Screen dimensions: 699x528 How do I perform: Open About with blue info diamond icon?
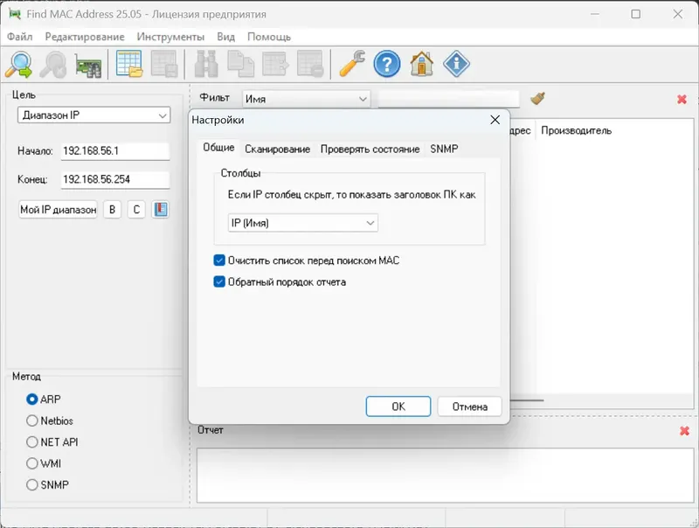[x=456, y=64]
